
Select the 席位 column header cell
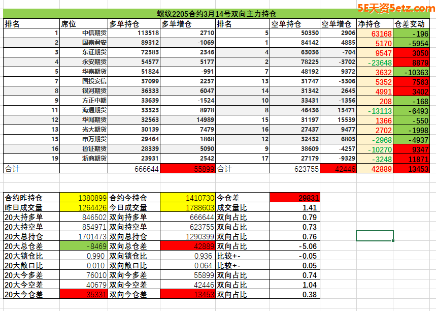click(83, 23)
